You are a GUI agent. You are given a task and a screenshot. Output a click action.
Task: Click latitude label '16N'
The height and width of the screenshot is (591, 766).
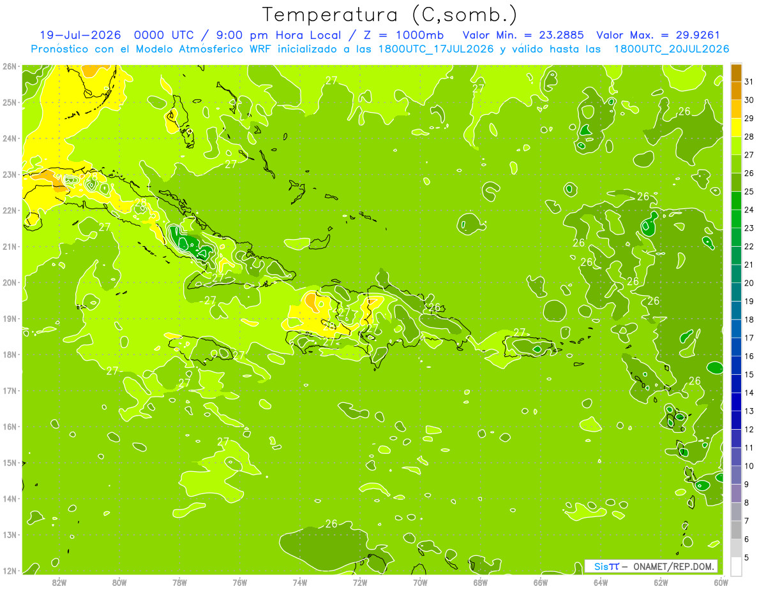[x=10, y=427]
